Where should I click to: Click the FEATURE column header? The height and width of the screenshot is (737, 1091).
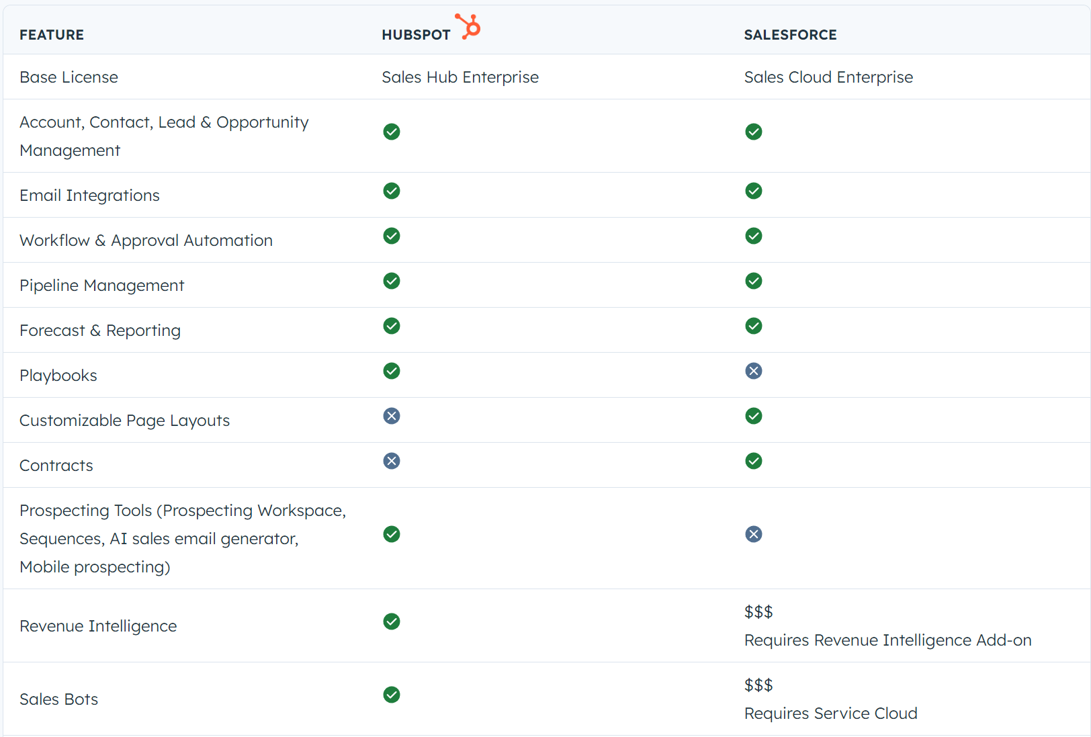click(52, 35)
